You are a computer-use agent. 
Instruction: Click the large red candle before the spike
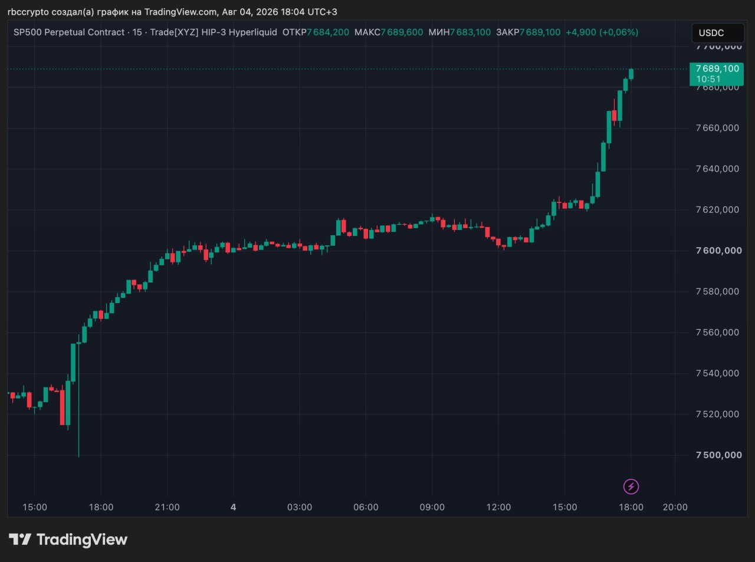coord(62,407)
